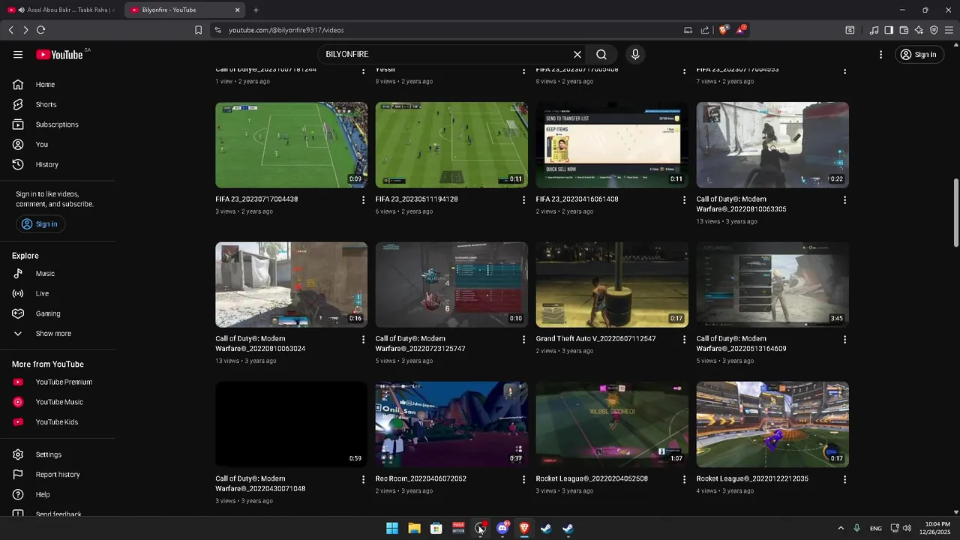Open the Brave browser main menu

click(949, 30)
